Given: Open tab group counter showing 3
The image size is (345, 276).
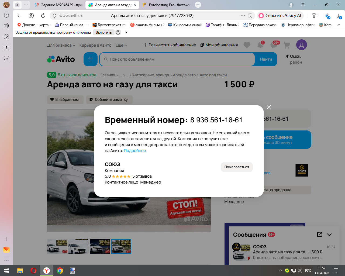Looking at the screenshot, I should tap(17, 5).
